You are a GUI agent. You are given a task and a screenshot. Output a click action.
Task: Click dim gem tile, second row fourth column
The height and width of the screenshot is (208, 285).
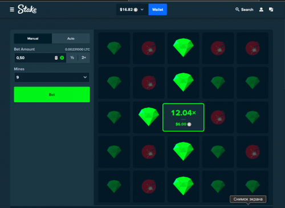click(x=218, y=83)
